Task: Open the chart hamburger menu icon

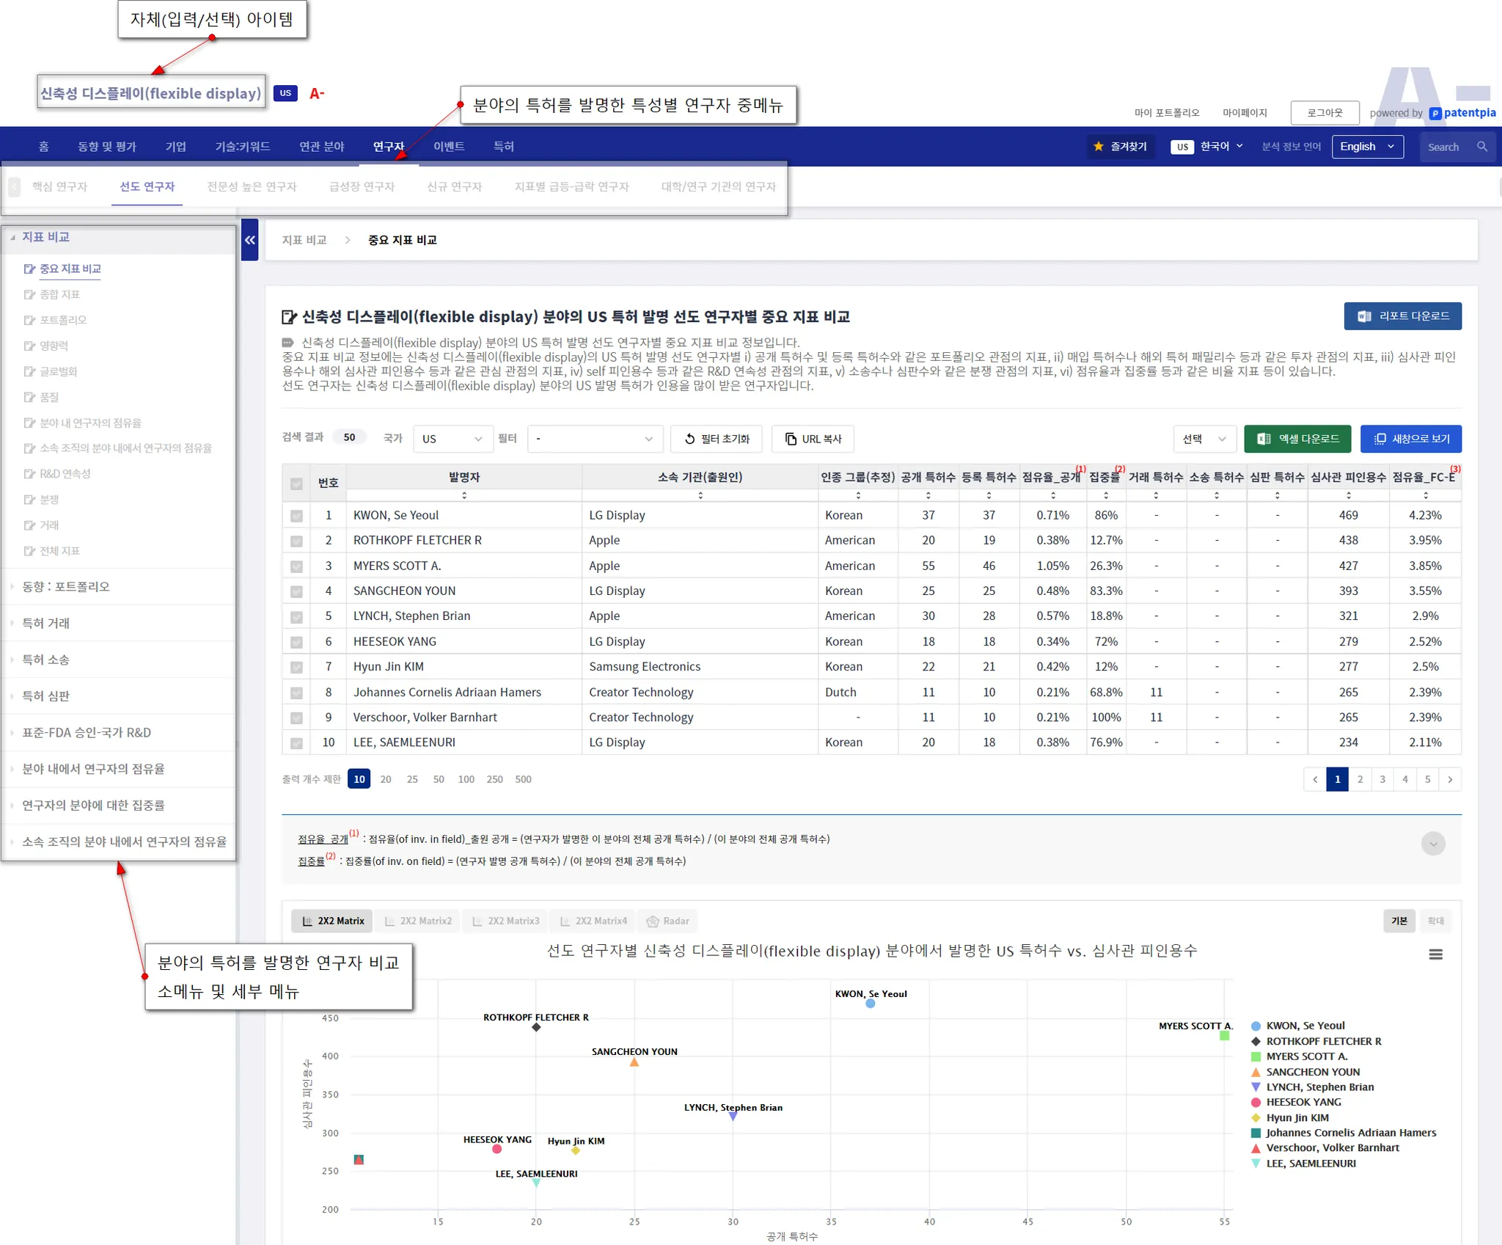Action: (x=1435, y=954)
